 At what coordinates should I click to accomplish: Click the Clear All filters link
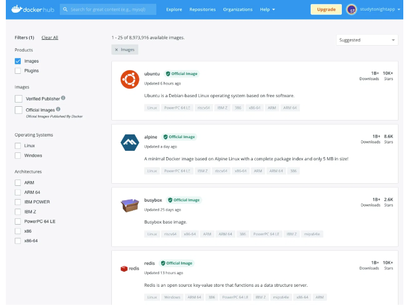point(50,38)
